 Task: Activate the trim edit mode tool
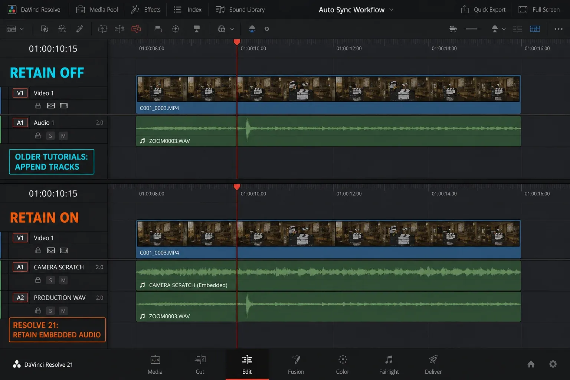pos(62,29)
